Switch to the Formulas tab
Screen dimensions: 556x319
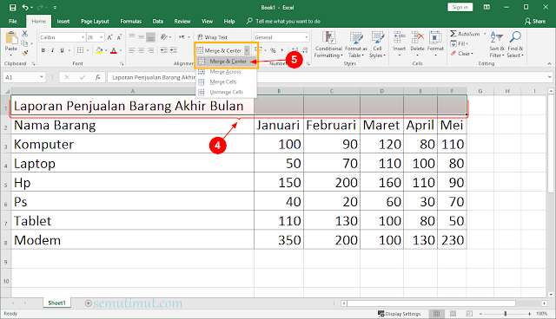(131, 21)
